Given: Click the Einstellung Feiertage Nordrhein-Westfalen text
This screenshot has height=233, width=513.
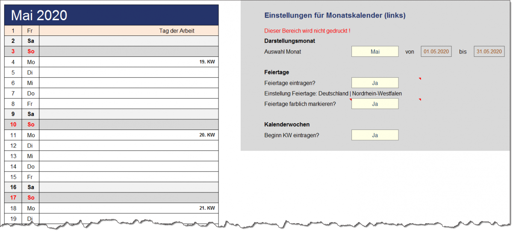Looking at the screenshot, I should [333, 93].
